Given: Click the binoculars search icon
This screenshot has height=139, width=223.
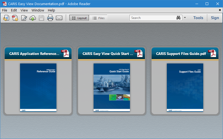Looking at the screenshot, I should [179, 18].
